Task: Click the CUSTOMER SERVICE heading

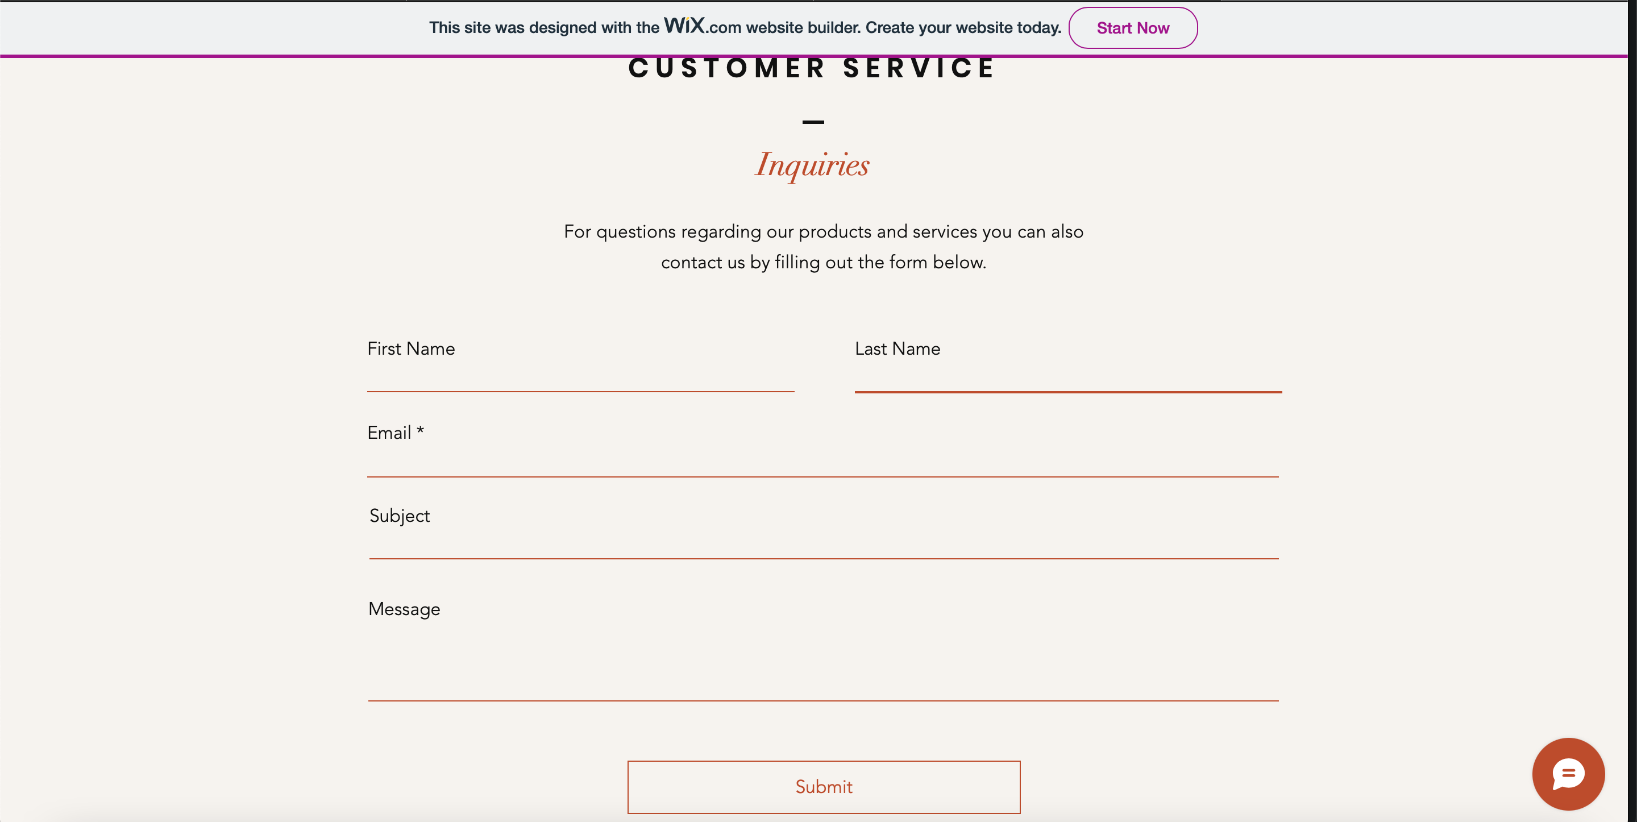Action: [812, 68]
